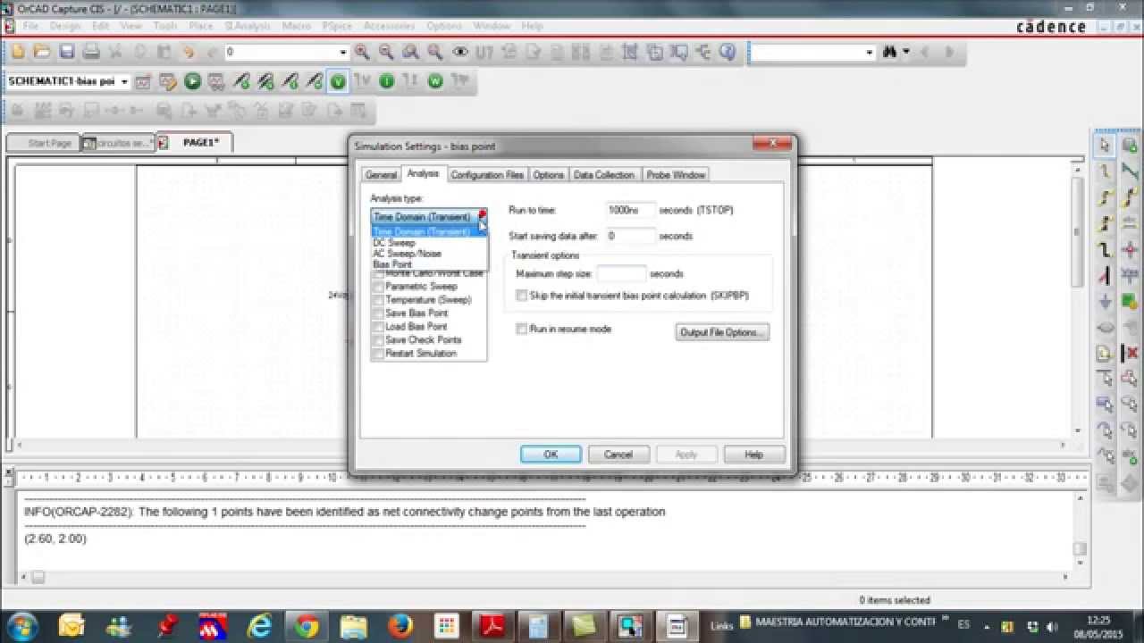This screenshot has width=1144, height=643.
Task: Click the blue Help question-mark icon
Action: coord(727,53)
